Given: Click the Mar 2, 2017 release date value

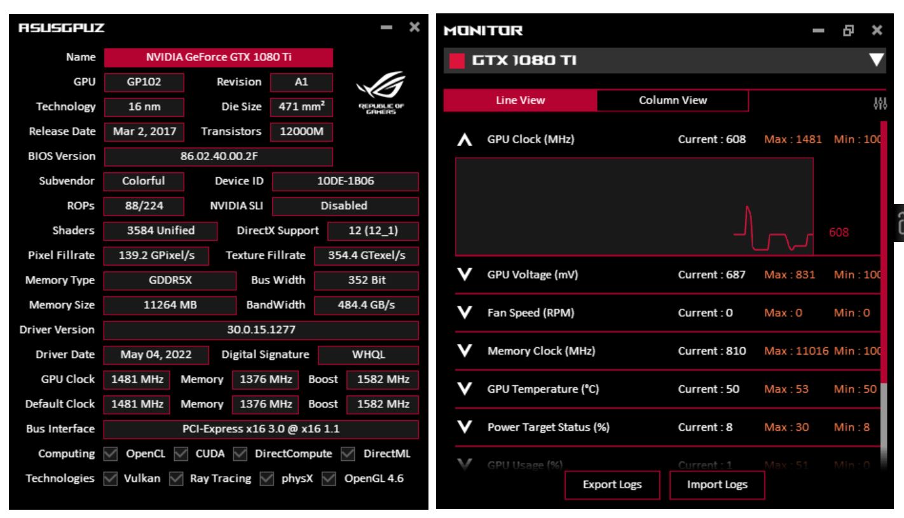Looking at the screenshot, I should pyautogui.click(x=144, y=132).
